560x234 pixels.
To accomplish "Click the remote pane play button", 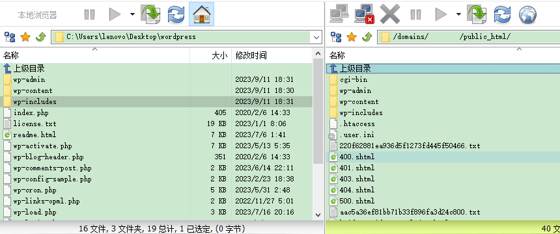I will [x=441, y=14].
